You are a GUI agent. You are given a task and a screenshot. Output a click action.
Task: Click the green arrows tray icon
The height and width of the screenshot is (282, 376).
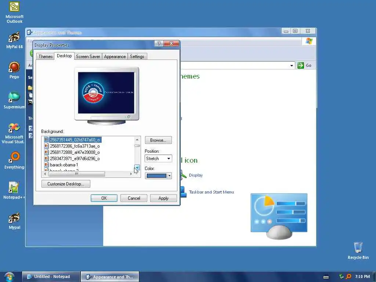pos(341,276)
